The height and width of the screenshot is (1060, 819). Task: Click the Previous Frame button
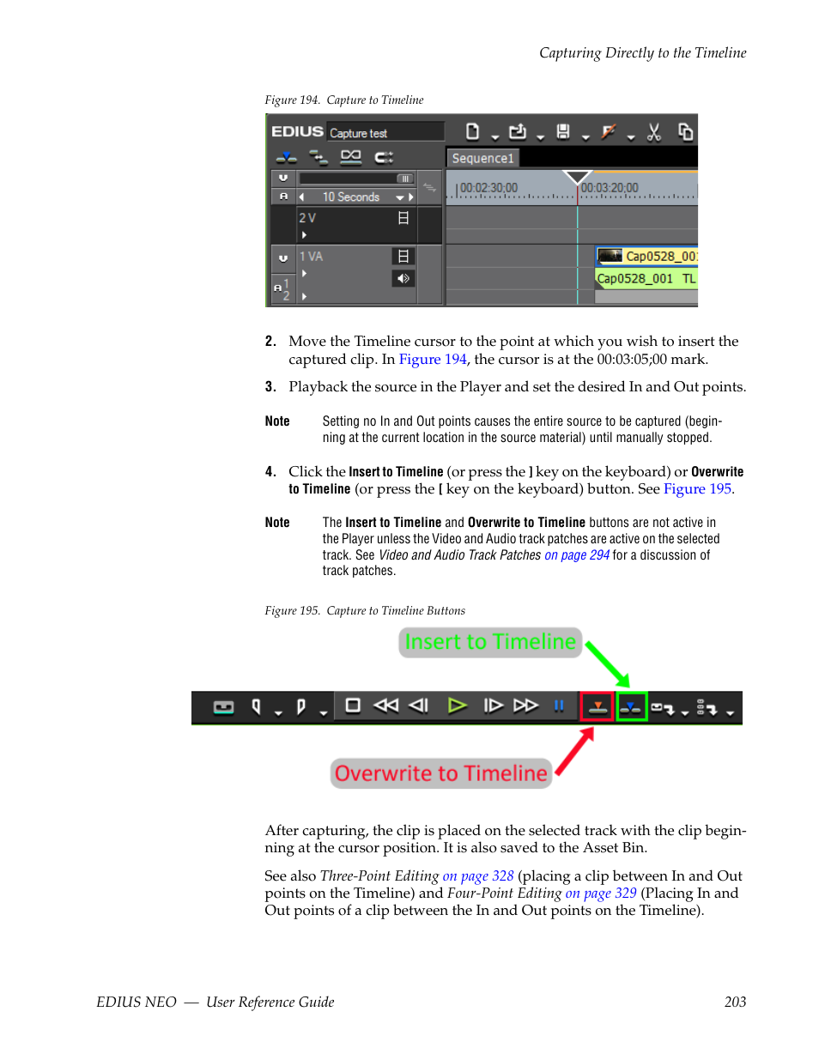[419, 706]
